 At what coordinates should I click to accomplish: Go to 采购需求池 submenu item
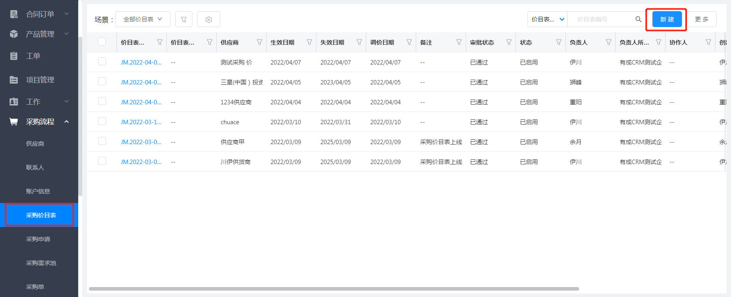(x=41, y=263)
